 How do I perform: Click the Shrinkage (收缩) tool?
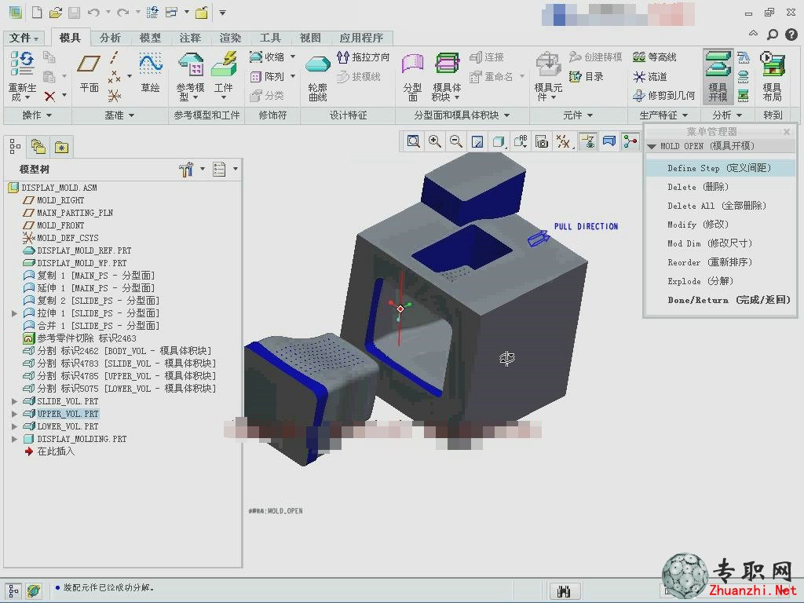tap(267, 57)
